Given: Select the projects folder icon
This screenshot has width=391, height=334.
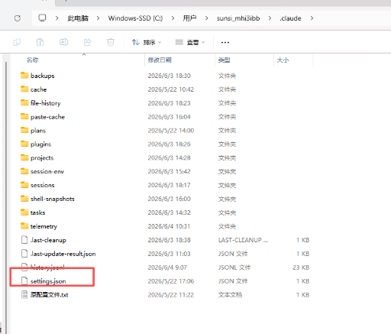Looking at the screenshot, I should [24, 157].
